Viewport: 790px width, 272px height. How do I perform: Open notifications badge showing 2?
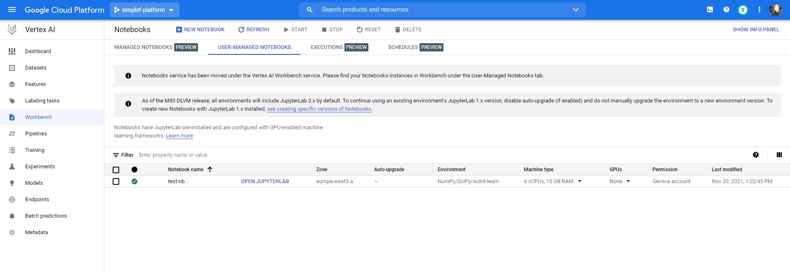pyautogui.click(x=743, y=9)
